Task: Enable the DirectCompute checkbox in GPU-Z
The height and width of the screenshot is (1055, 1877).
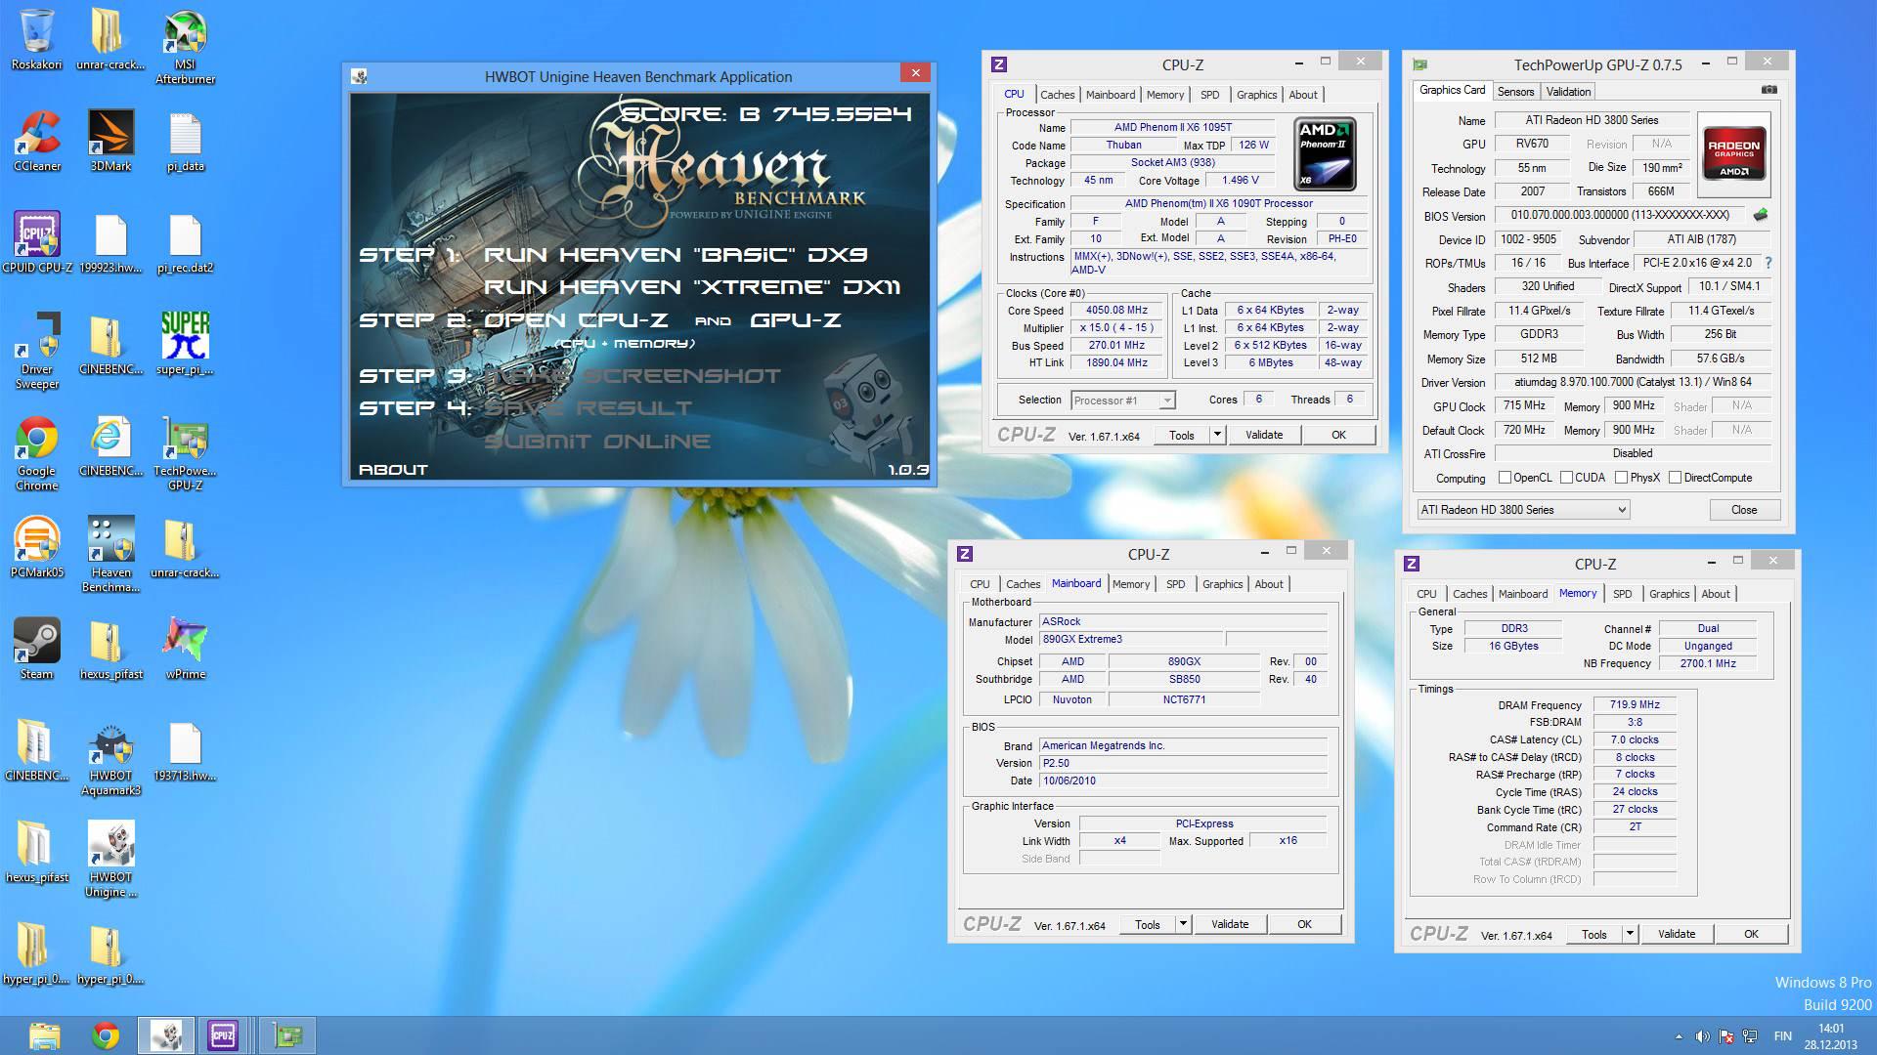Action: click(x=1675, y=478)
